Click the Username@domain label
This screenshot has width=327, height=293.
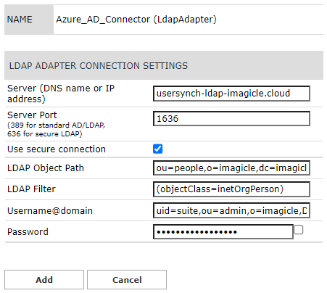(50, 211)
